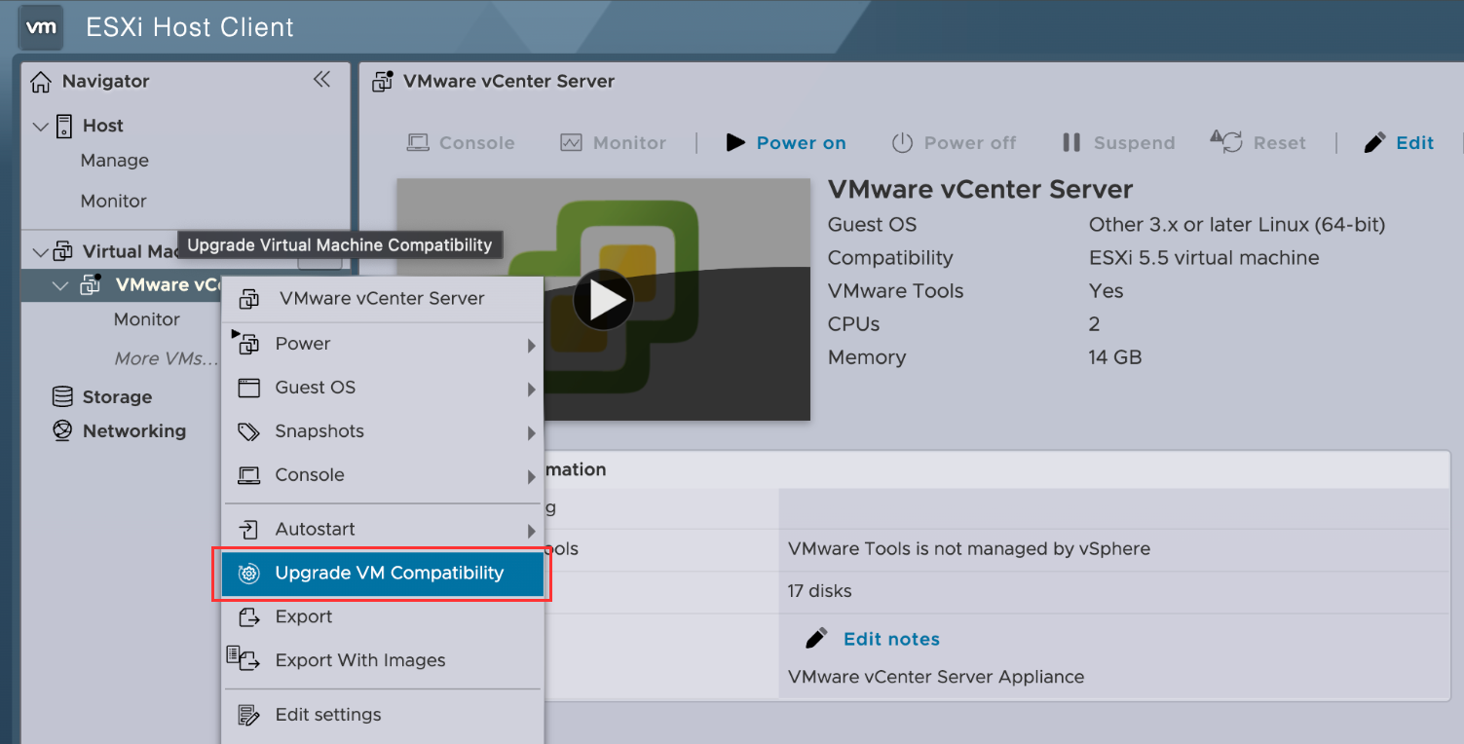Open the Snapshots context menu entry

tap(382, 431)
